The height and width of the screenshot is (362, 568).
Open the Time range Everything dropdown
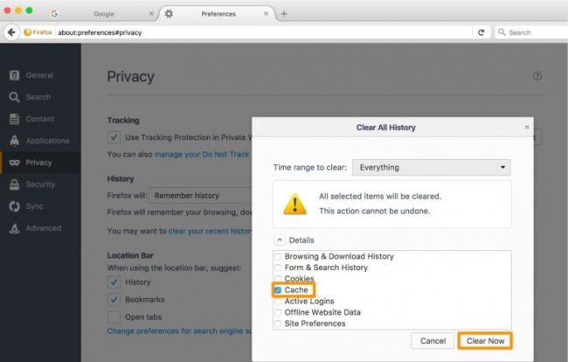coord(431,167)
